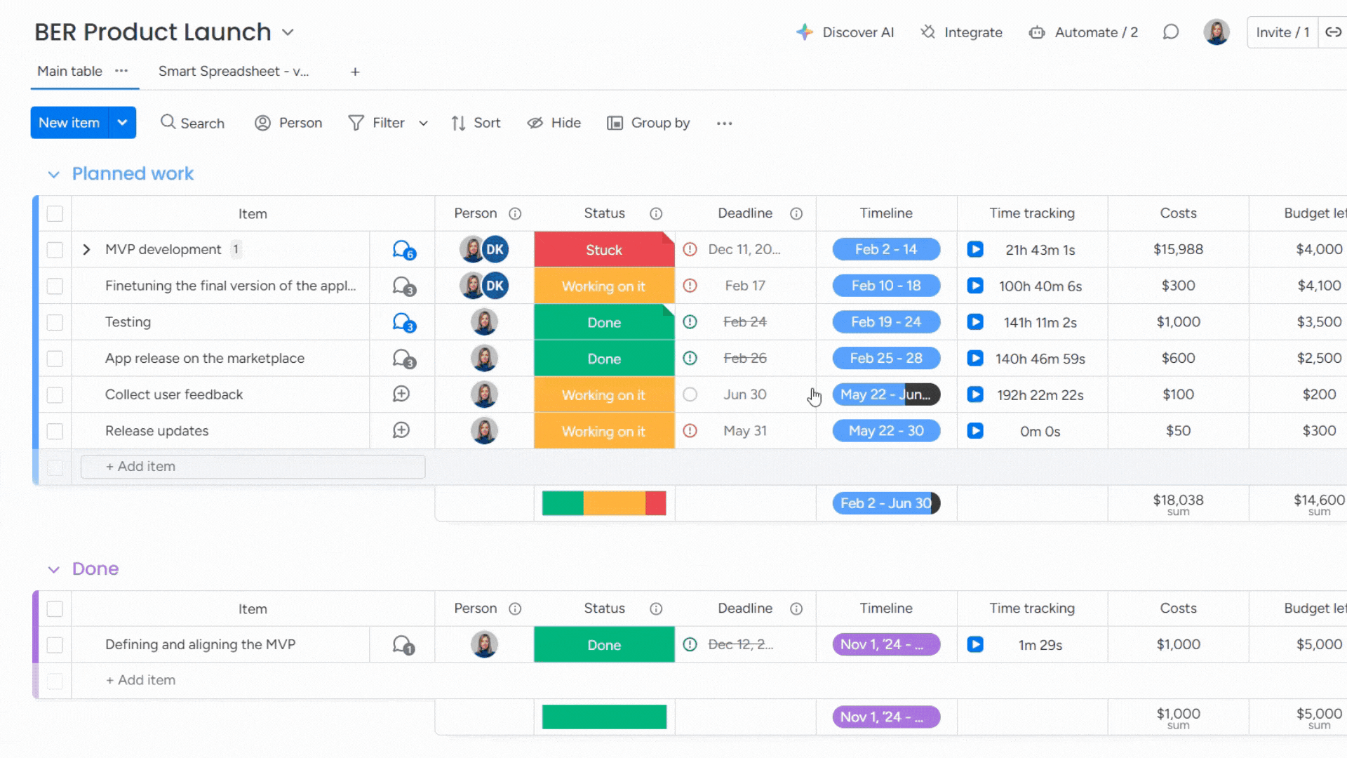Screen dimensions: 1347x758
Task: Click the Stuck status cell
Action: 603,250
